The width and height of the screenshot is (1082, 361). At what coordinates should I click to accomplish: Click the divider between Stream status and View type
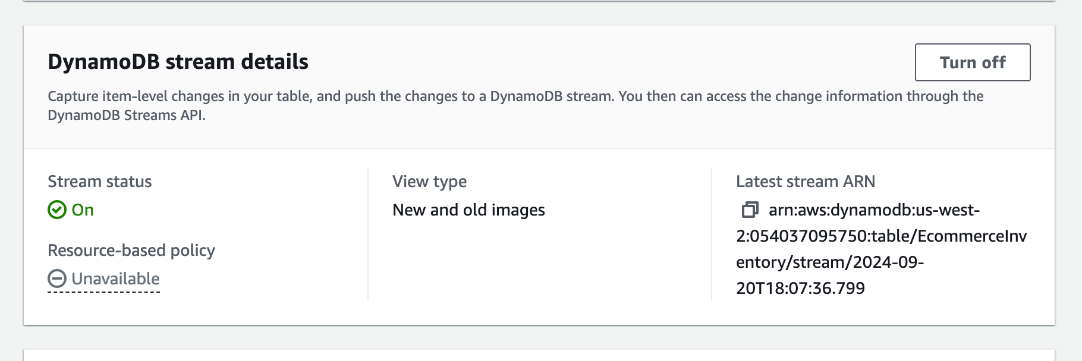[x=368, y=235]
